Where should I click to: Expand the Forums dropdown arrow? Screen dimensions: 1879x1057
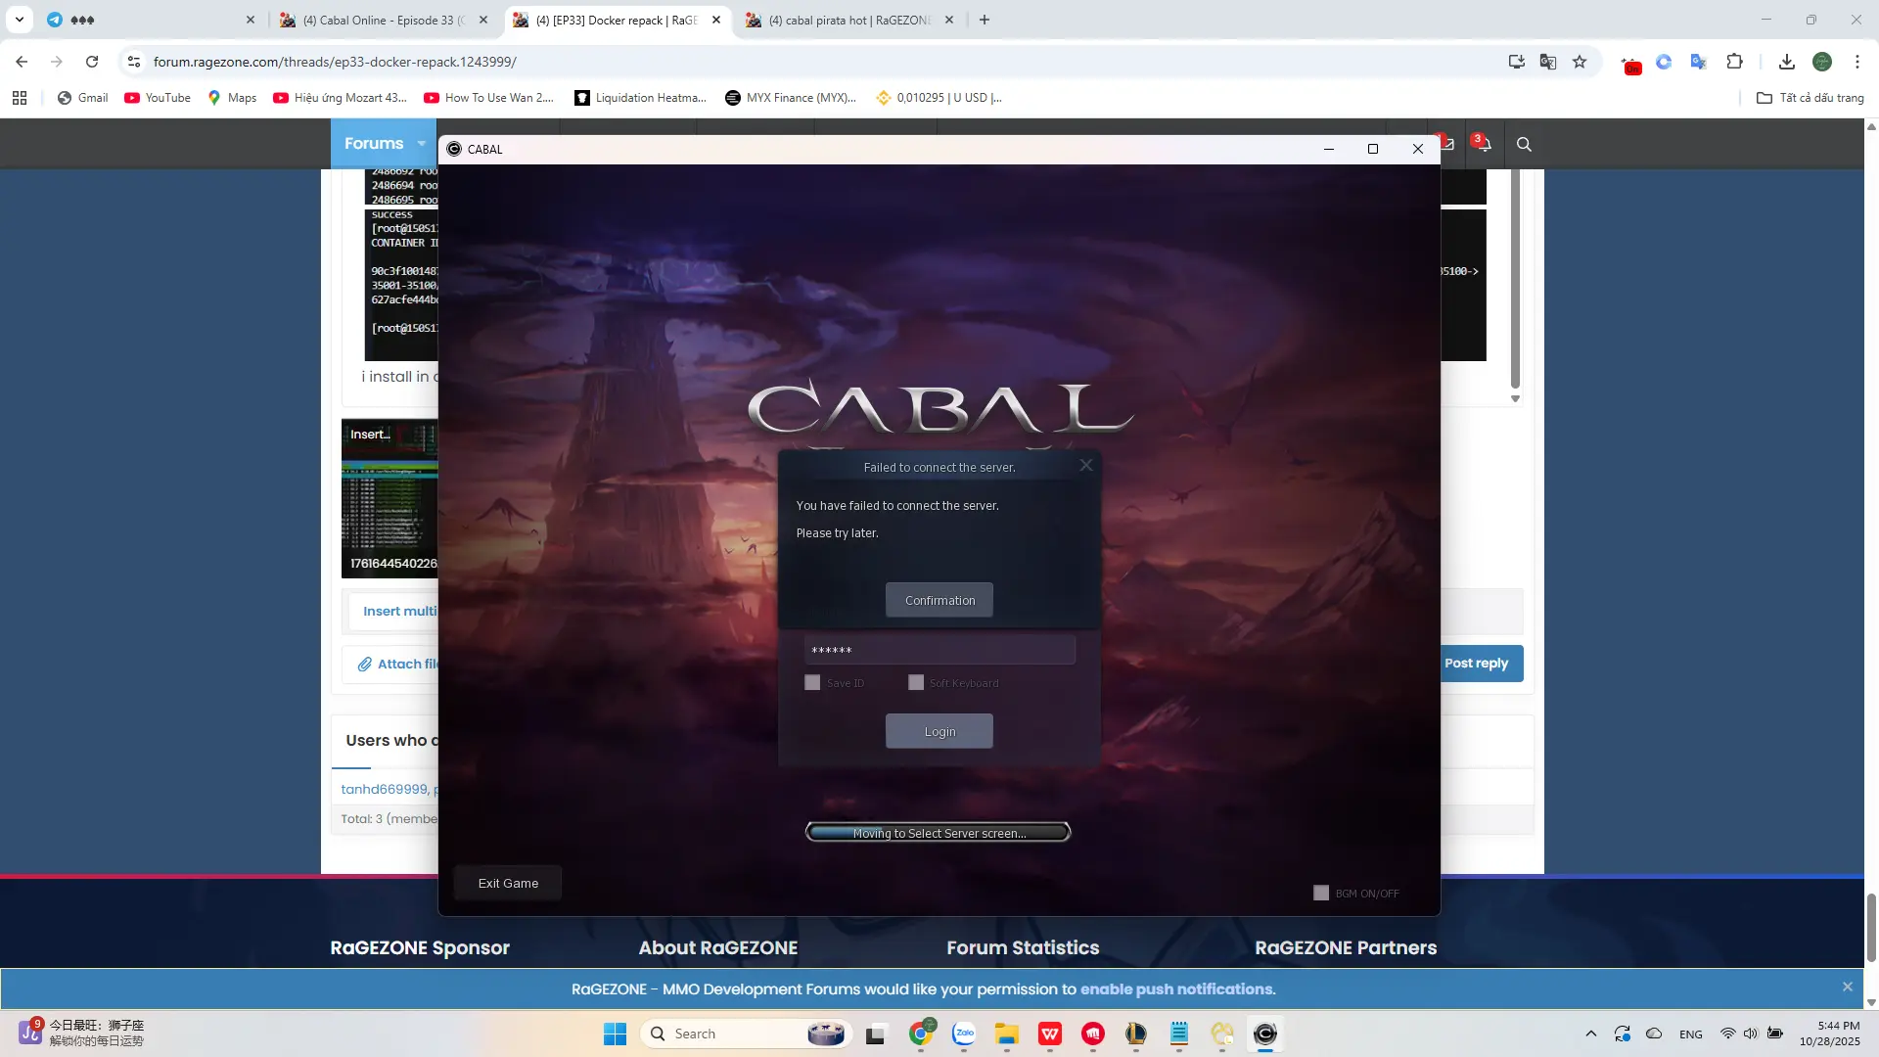click(422, 144)
